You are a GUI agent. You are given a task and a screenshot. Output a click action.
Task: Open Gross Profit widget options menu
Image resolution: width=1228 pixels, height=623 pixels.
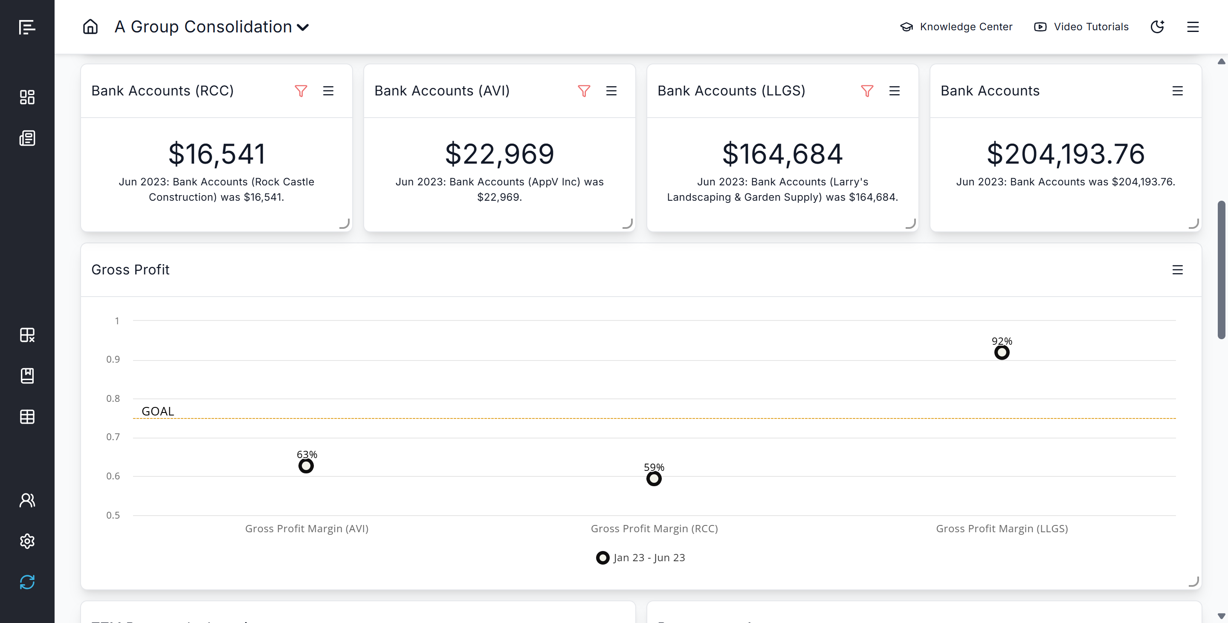(x=1177, y=270)
